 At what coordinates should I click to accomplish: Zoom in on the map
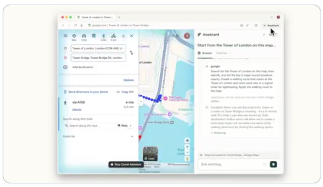[187, 147]
